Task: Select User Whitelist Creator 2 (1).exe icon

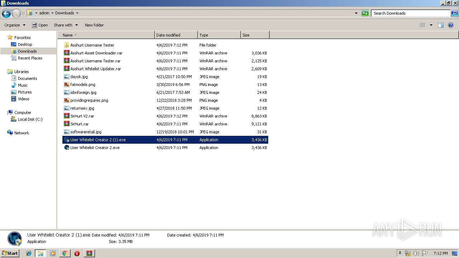Action: (66, 140)
